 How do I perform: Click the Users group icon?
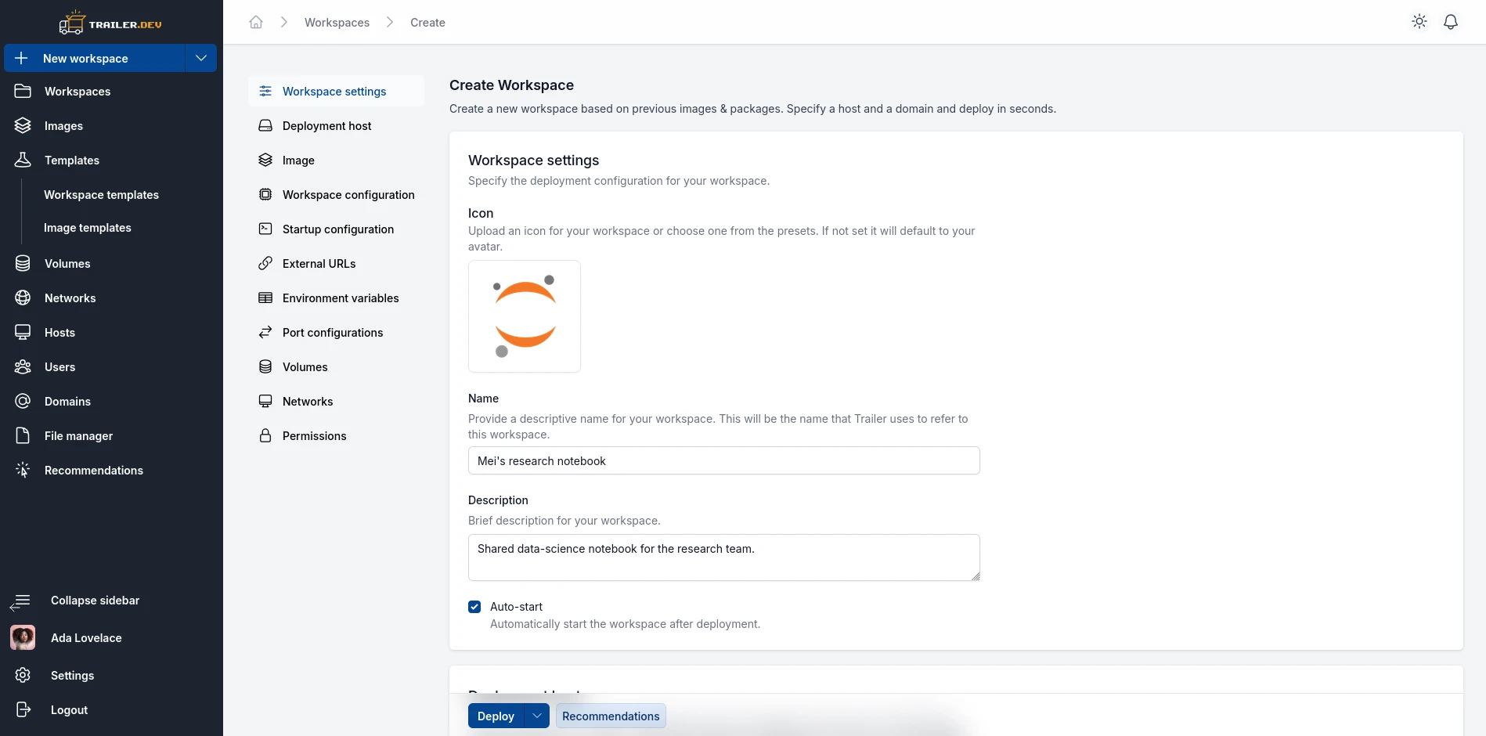(23, 366)
